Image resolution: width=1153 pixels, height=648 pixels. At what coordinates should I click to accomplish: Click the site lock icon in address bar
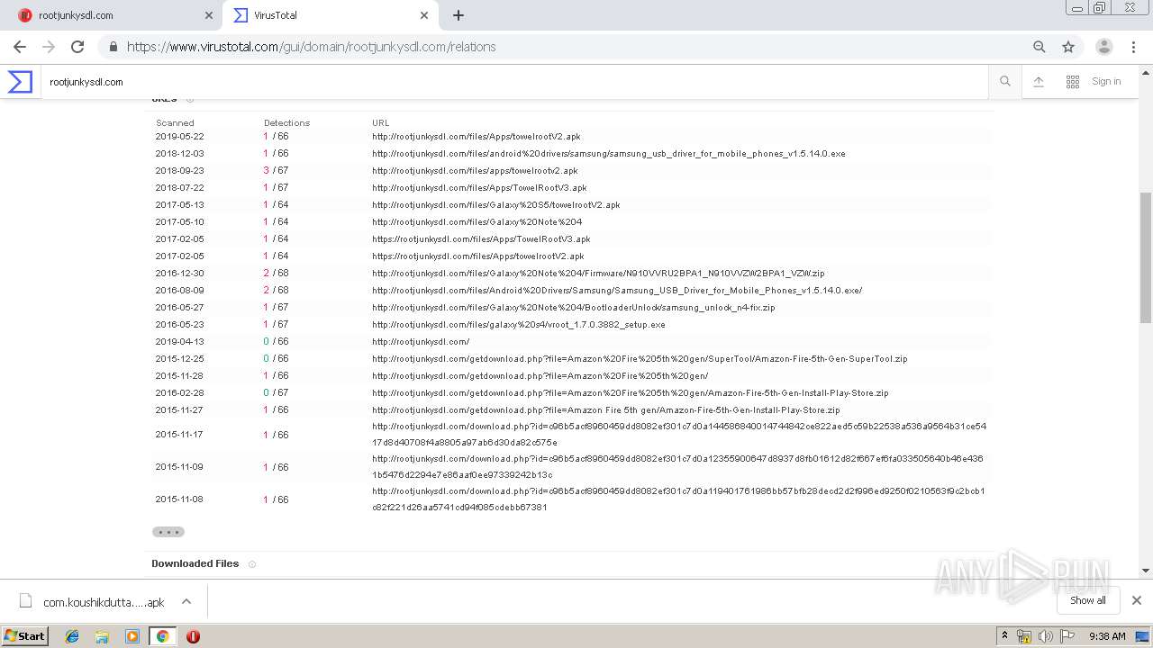coord(113,47)
